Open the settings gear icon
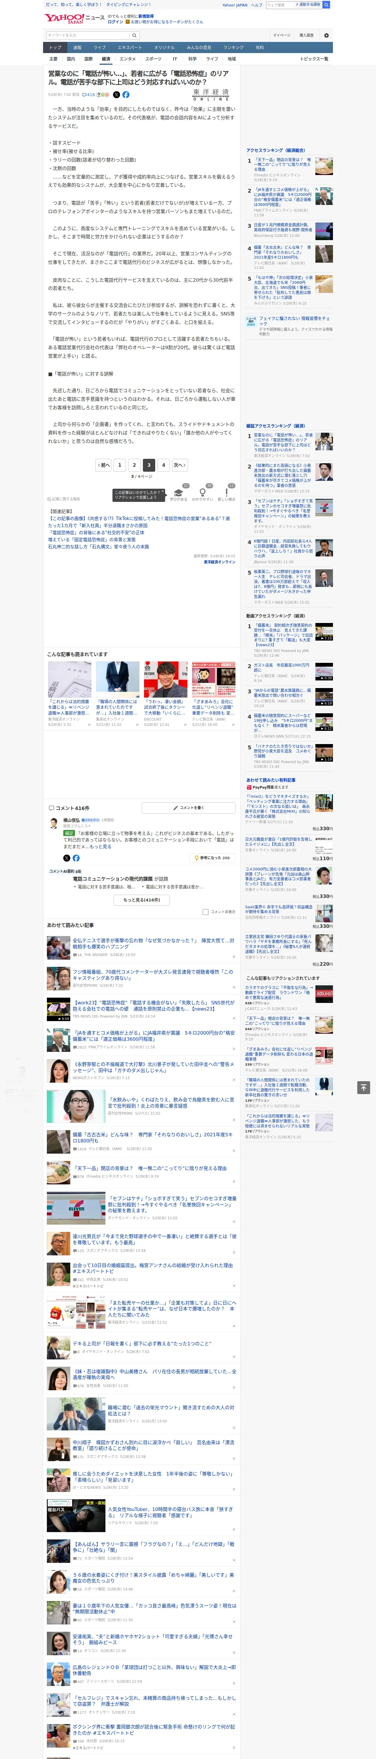This screenshot has width=376, height=1759. (326, 35)
